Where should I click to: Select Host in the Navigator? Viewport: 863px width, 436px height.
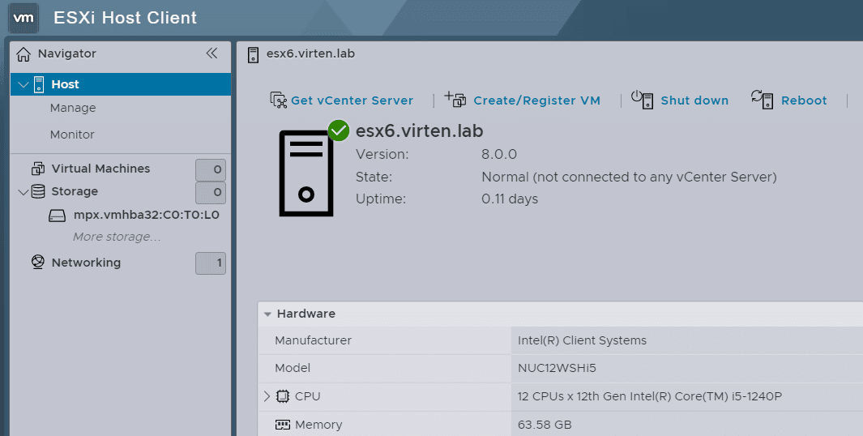pyautogui.click(x=65, y=84)
